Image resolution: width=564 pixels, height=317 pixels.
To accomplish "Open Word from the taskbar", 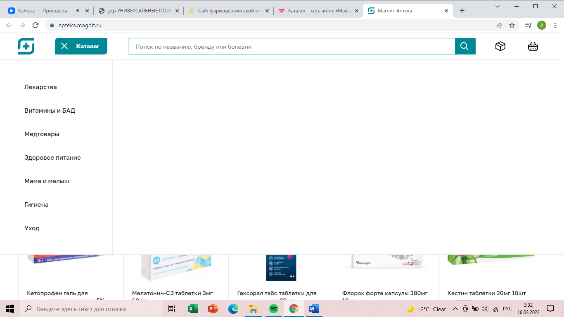I will click(314, 309).
